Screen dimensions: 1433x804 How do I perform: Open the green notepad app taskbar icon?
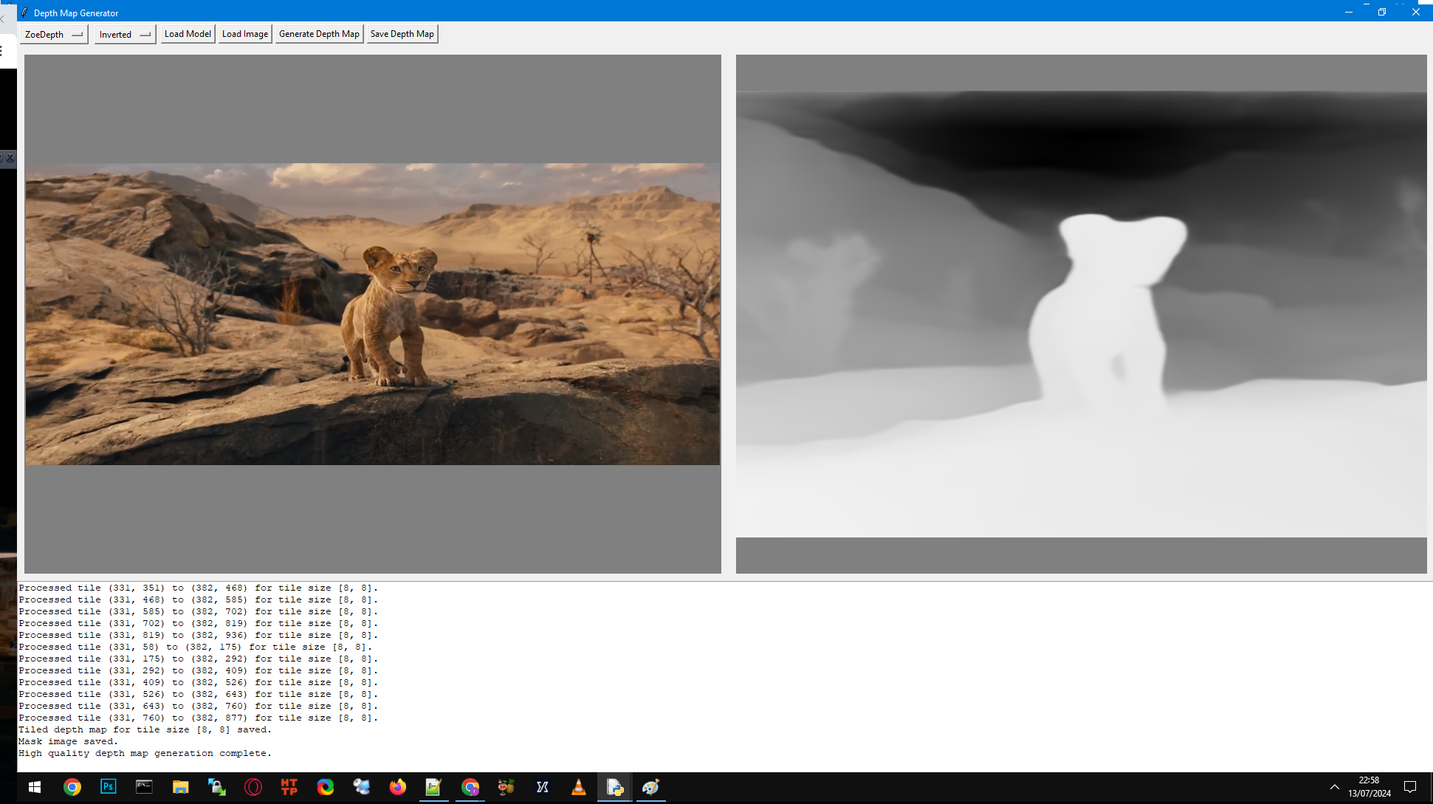point(433,787)
